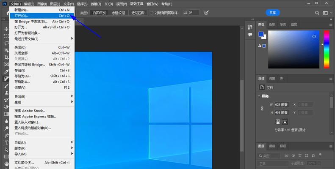
Task: Set canvas orientation to landscape
Action: pos(285,122)
